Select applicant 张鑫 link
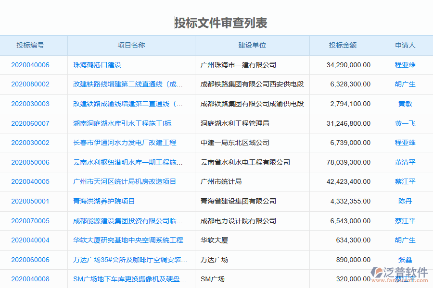Screen dimensions: 433x288 [405, 259]
